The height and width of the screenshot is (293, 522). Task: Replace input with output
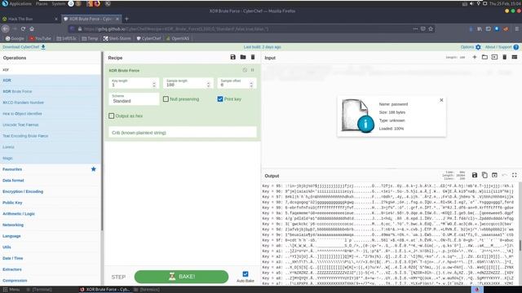point(494,175)
